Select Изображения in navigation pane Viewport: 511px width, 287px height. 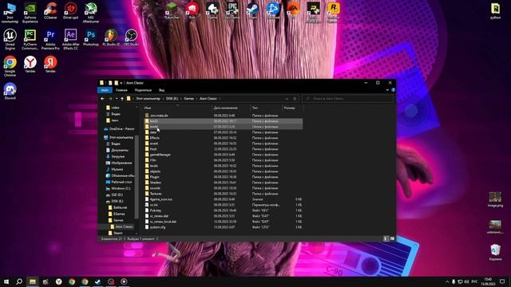pos(119,163)
